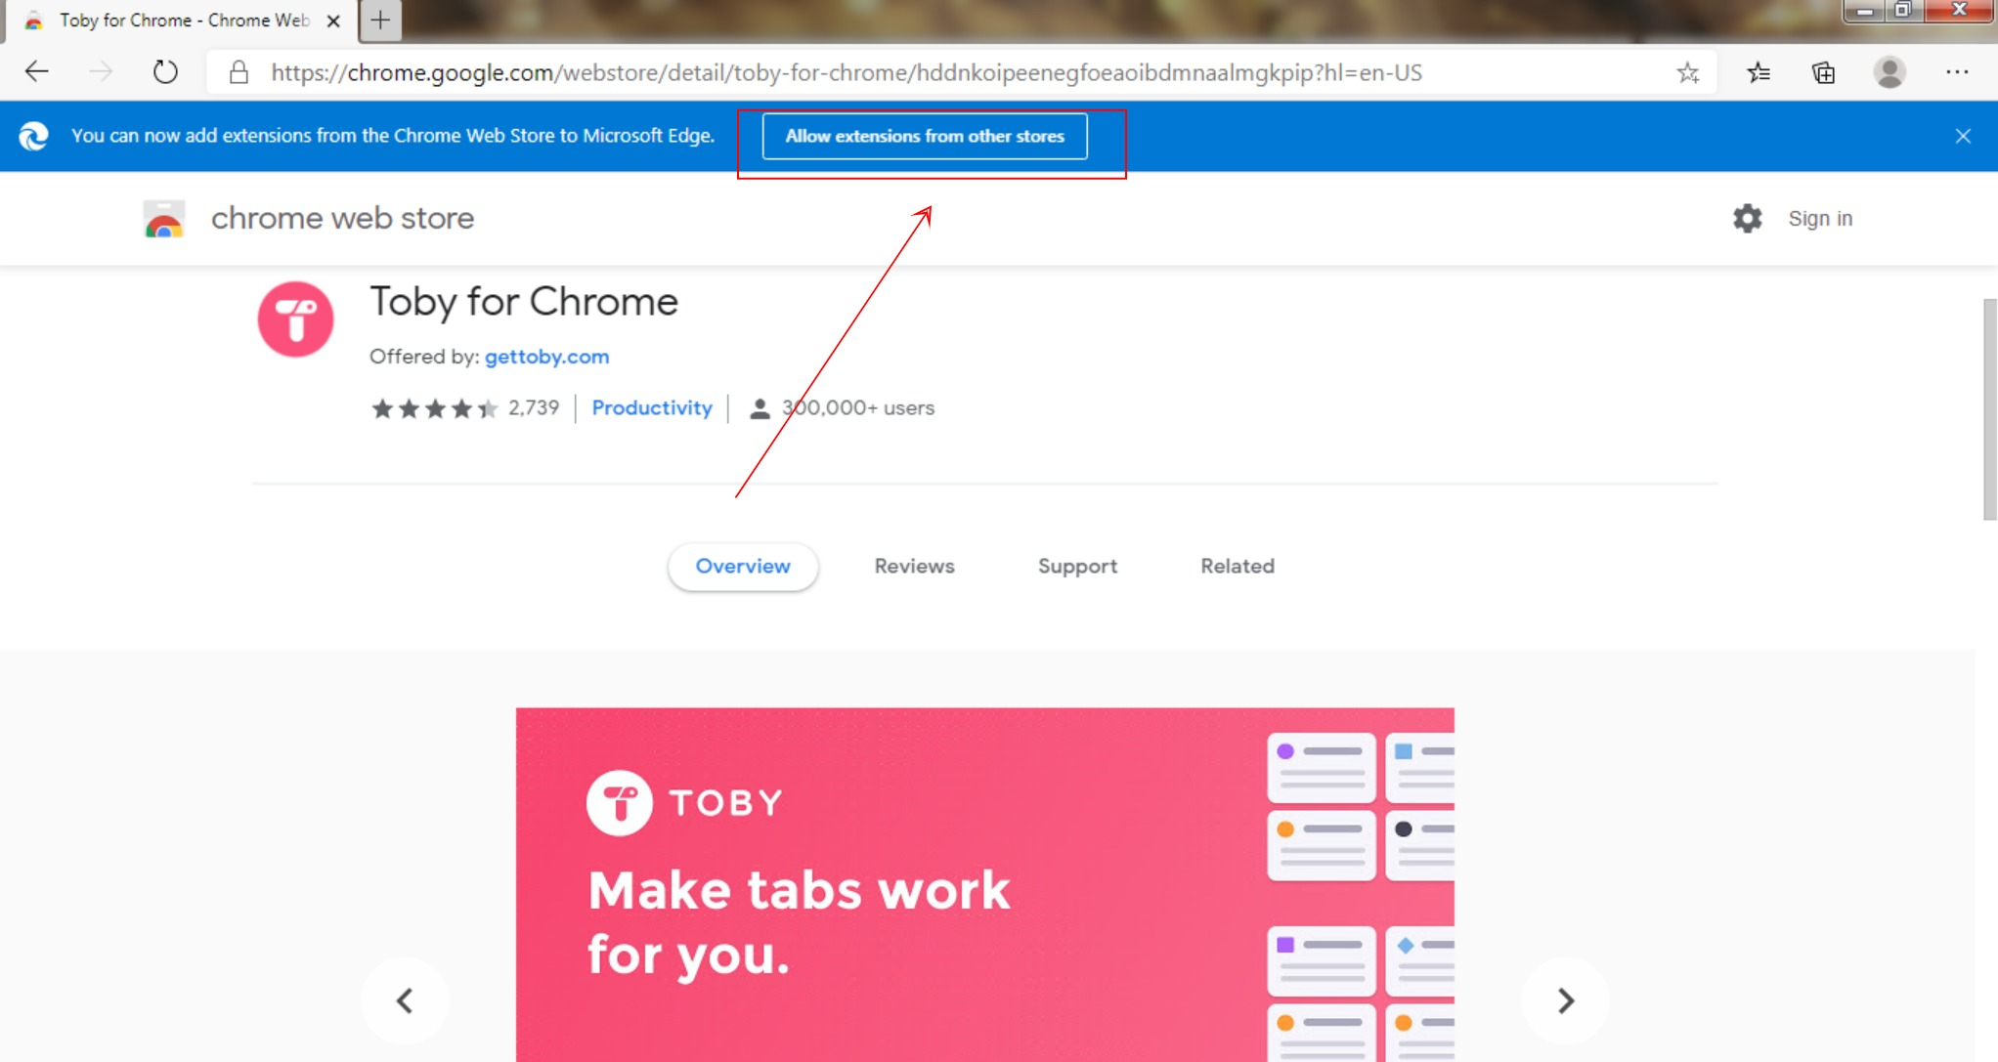Sign in to the Chrome Web Store

pos(1820,219)
